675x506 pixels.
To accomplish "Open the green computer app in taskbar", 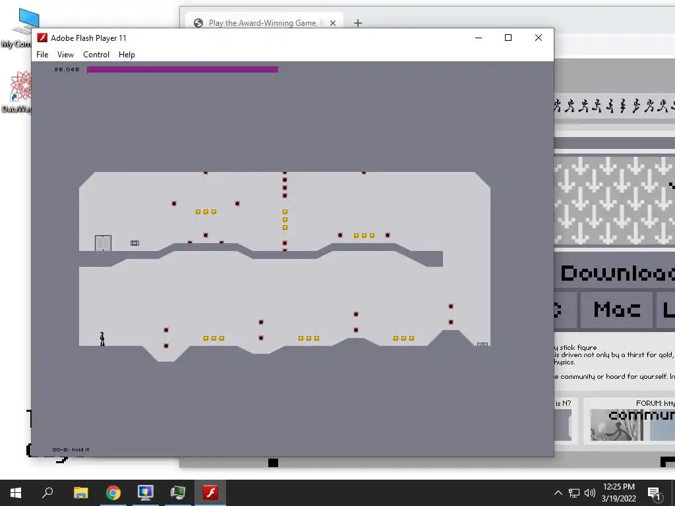I will pos(178,493).
